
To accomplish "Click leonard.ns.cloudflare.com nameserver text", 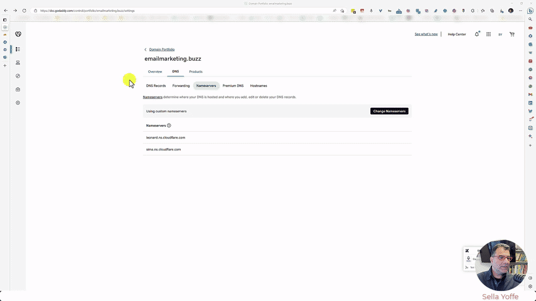I will tap(166, 138).
